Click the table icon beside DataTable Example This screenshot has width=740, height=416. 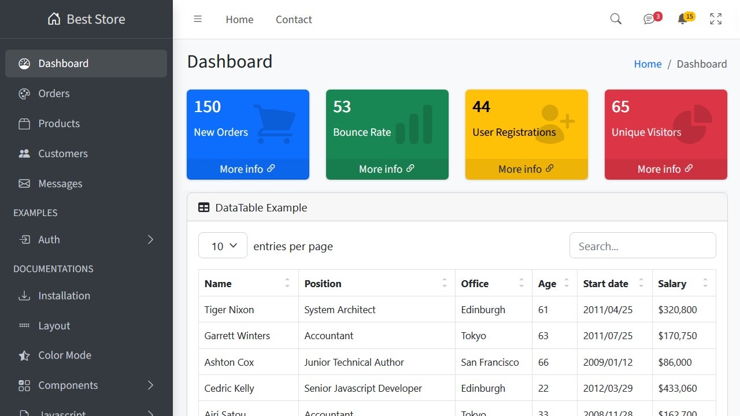[203, 207]
